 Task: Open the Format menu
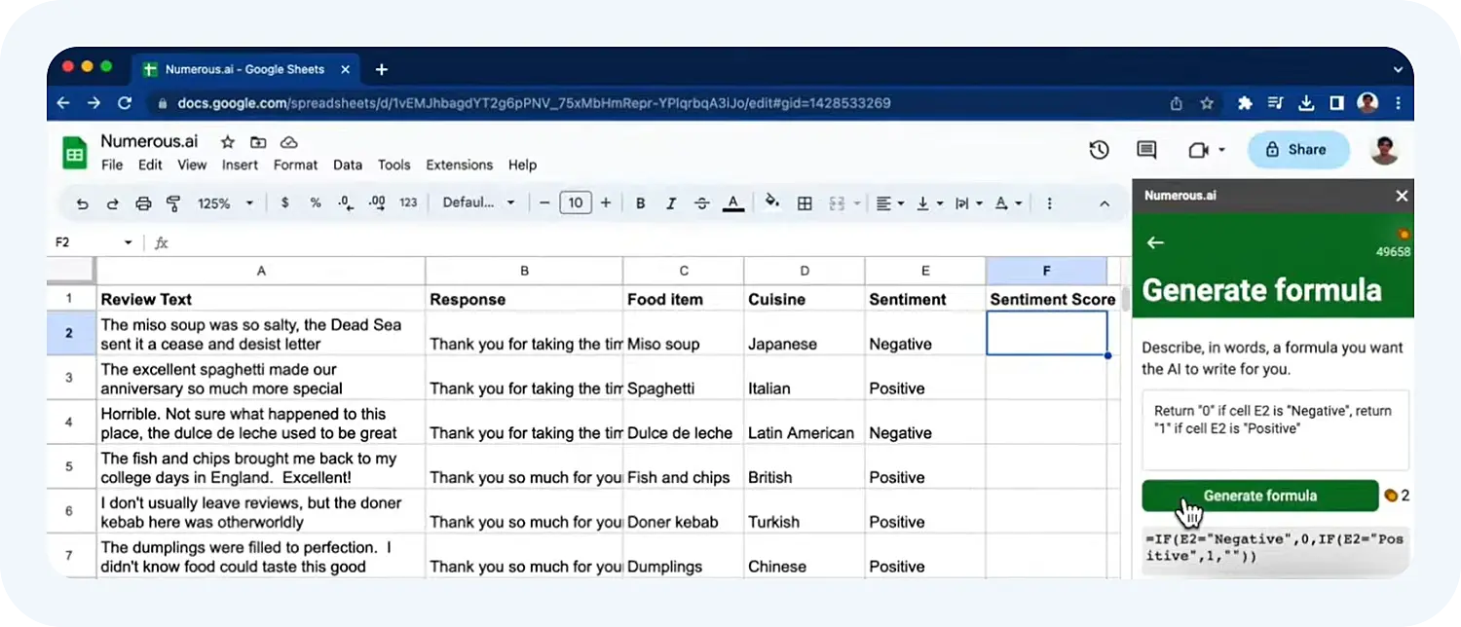click(x=295, y=165)
